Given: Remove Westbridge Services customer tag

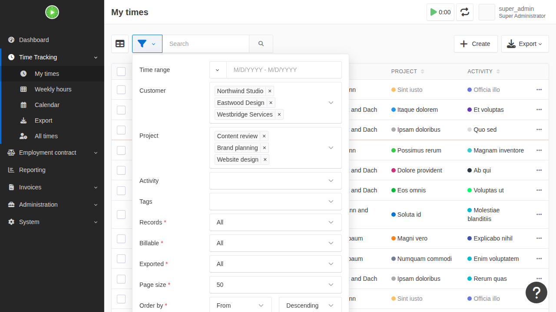Looking at the screenshot, I should [x=279, y=114].
